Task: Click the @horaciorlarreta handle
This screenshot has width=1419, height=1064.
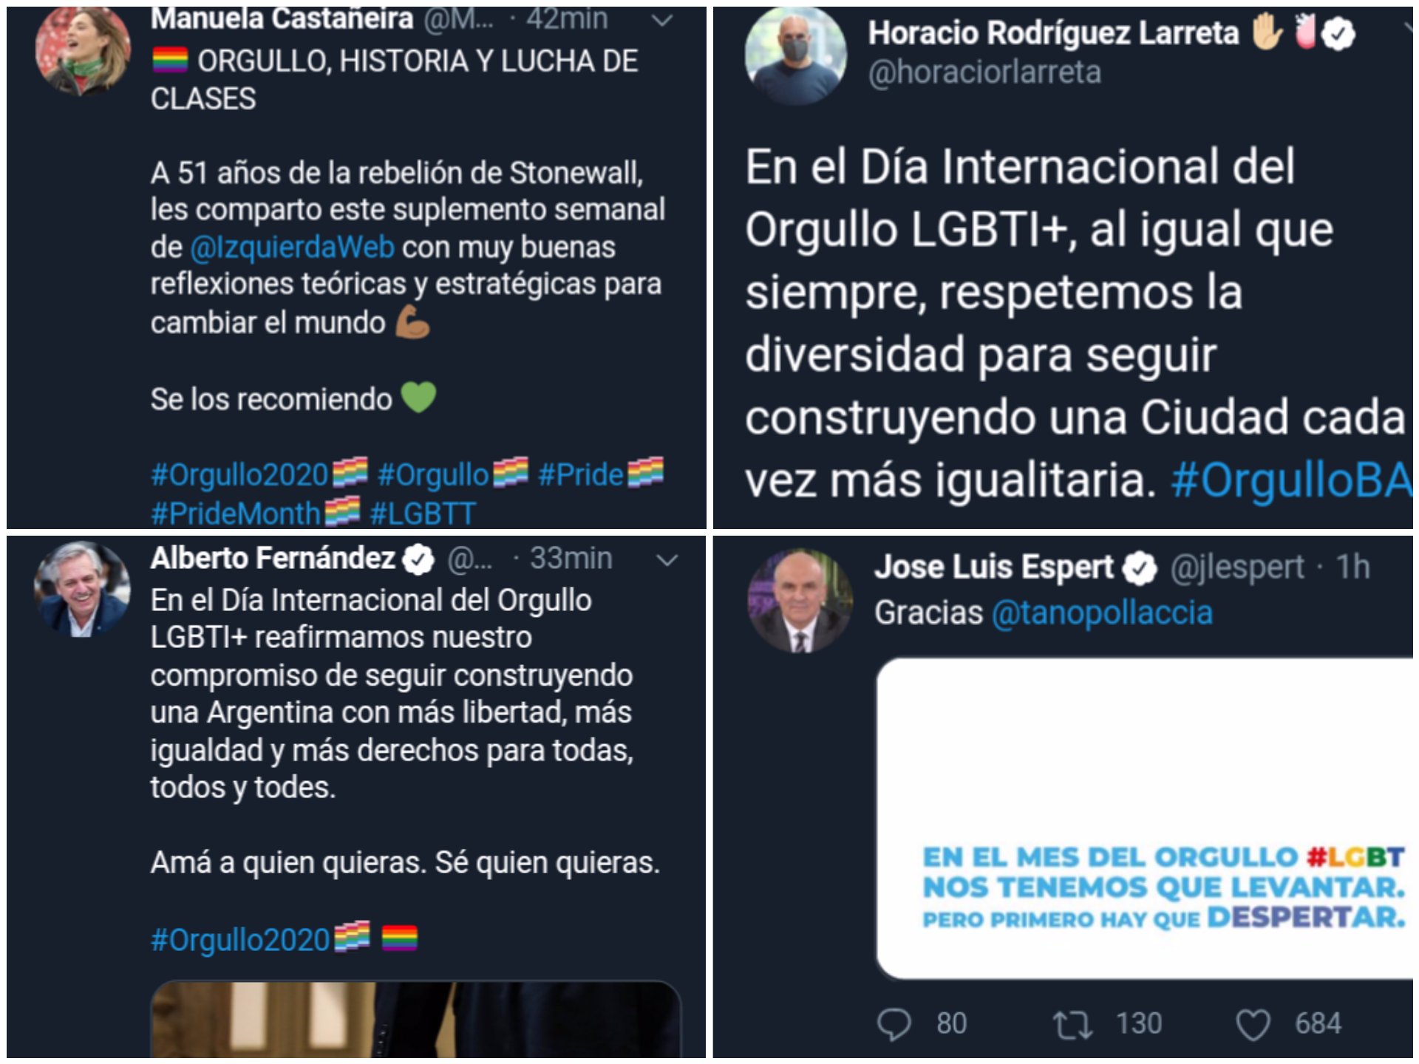Action: pyautogui.click(x=984, y=72)
